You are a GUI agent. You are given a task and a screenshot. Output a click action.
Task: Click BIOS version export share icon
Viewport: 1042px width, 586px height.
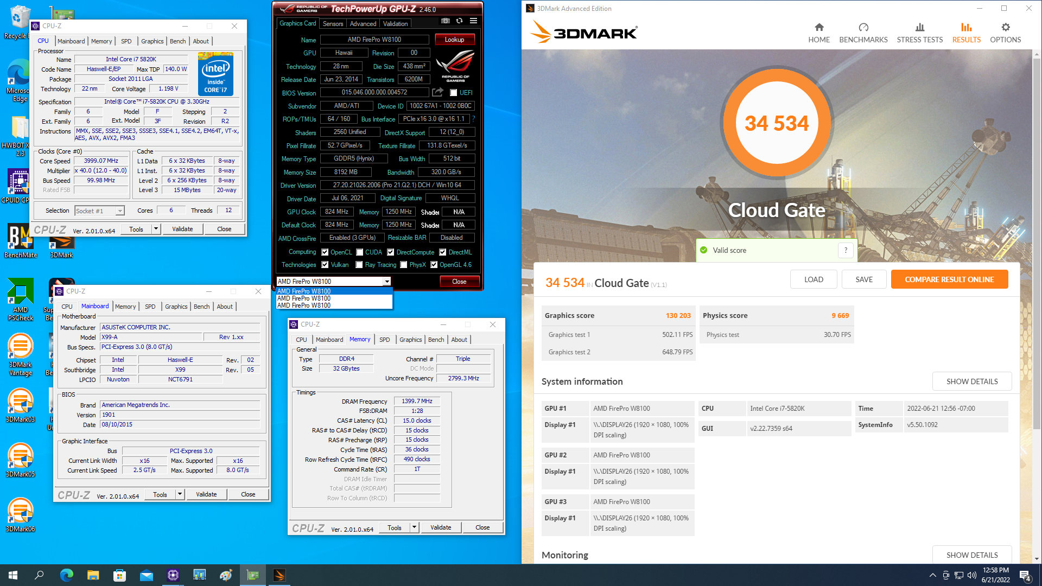437,92
